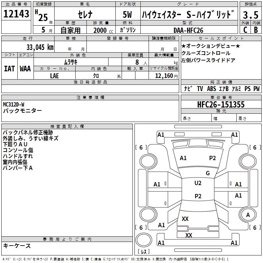263x263 pixels.
Task: Click the [レス] spare tire label
Action: (x=144, y=251)
